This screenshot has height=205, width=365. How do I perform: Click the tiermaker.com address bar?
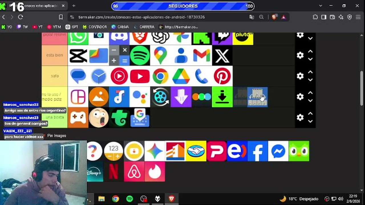pyautogui.click(x=141, y=17)
